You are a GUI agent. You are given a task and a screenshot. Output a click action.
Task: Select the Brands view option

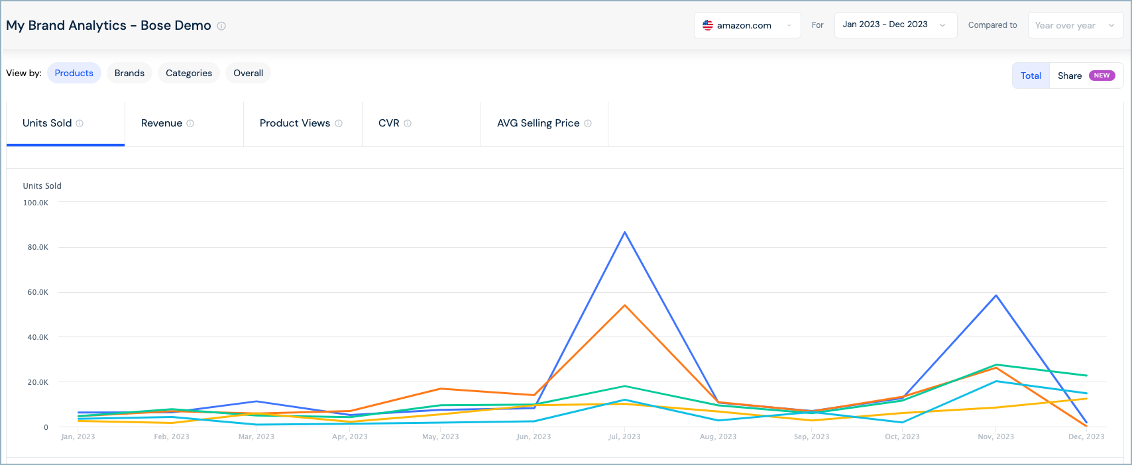(x=129, y=73)
